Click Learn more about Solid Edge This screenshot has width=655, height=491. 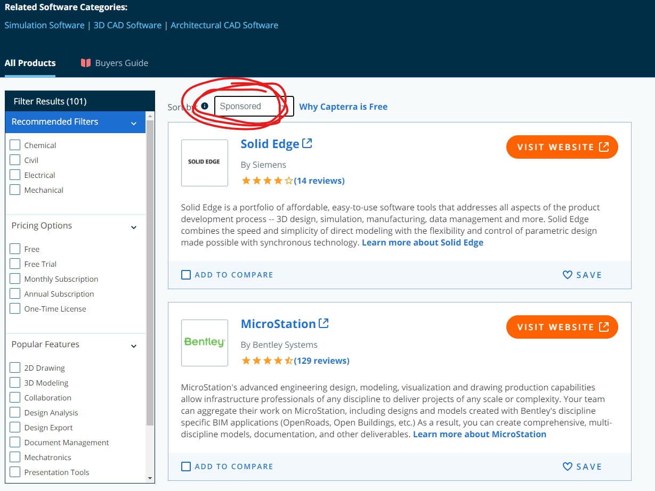(423, 242)
